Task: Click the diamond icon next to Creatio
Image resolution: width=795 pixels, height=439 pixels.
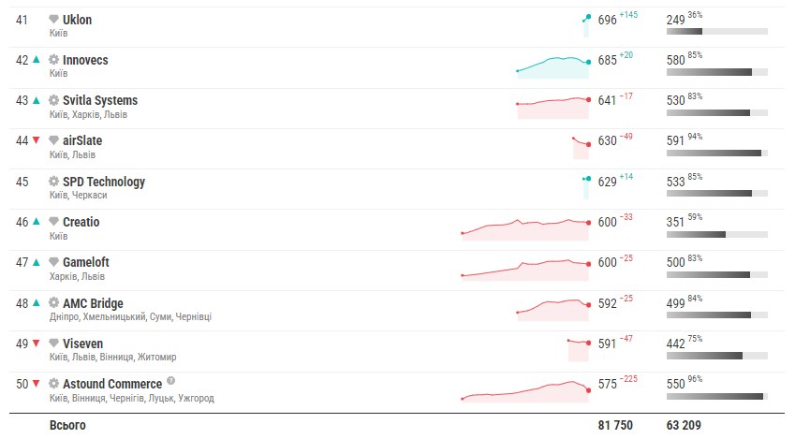Action: [53, 222]
